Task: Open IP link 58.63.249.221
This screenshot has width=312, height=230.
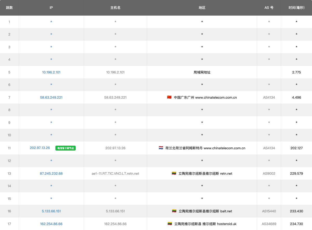Action: pyautogui.click(x=51, y=98)
